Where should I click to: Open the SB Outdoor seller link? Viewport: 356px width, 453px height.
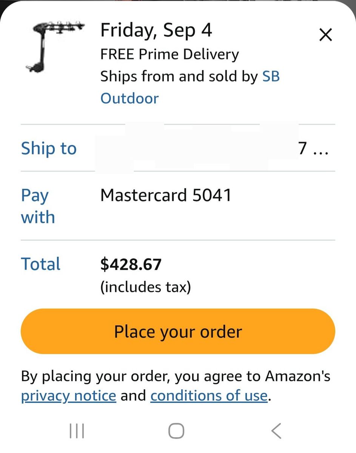(x=190, y=87)
